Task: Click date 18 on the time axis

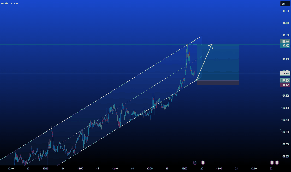Action: [132, 169]
